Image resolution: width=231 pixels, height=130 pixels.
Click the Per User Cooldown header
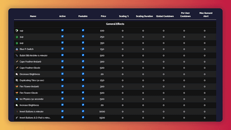[185, 15]
